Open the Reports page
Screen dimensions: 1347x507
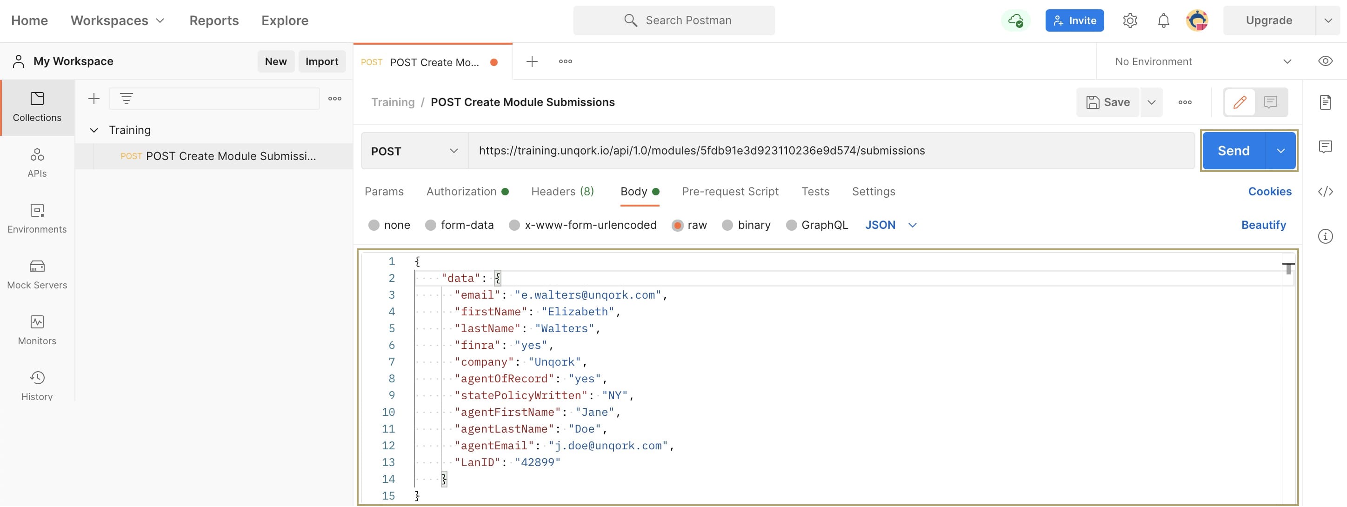click(x=214, y=20)
